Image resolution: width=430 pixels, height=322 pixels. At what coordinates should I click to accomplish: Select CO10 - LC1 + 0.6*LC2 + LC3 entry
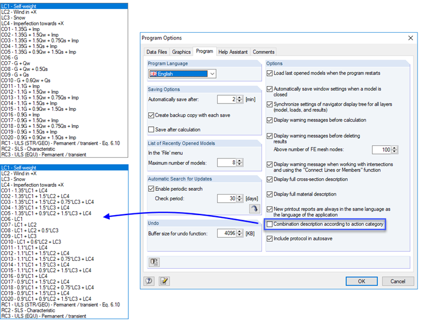pos(64,242)
